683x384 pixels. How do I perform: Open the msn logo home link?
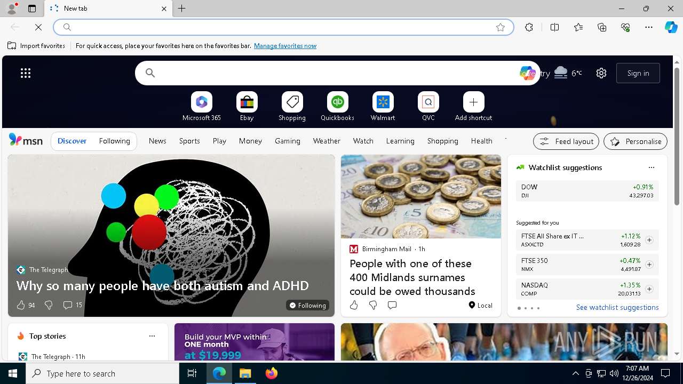(x=26, y=140)
